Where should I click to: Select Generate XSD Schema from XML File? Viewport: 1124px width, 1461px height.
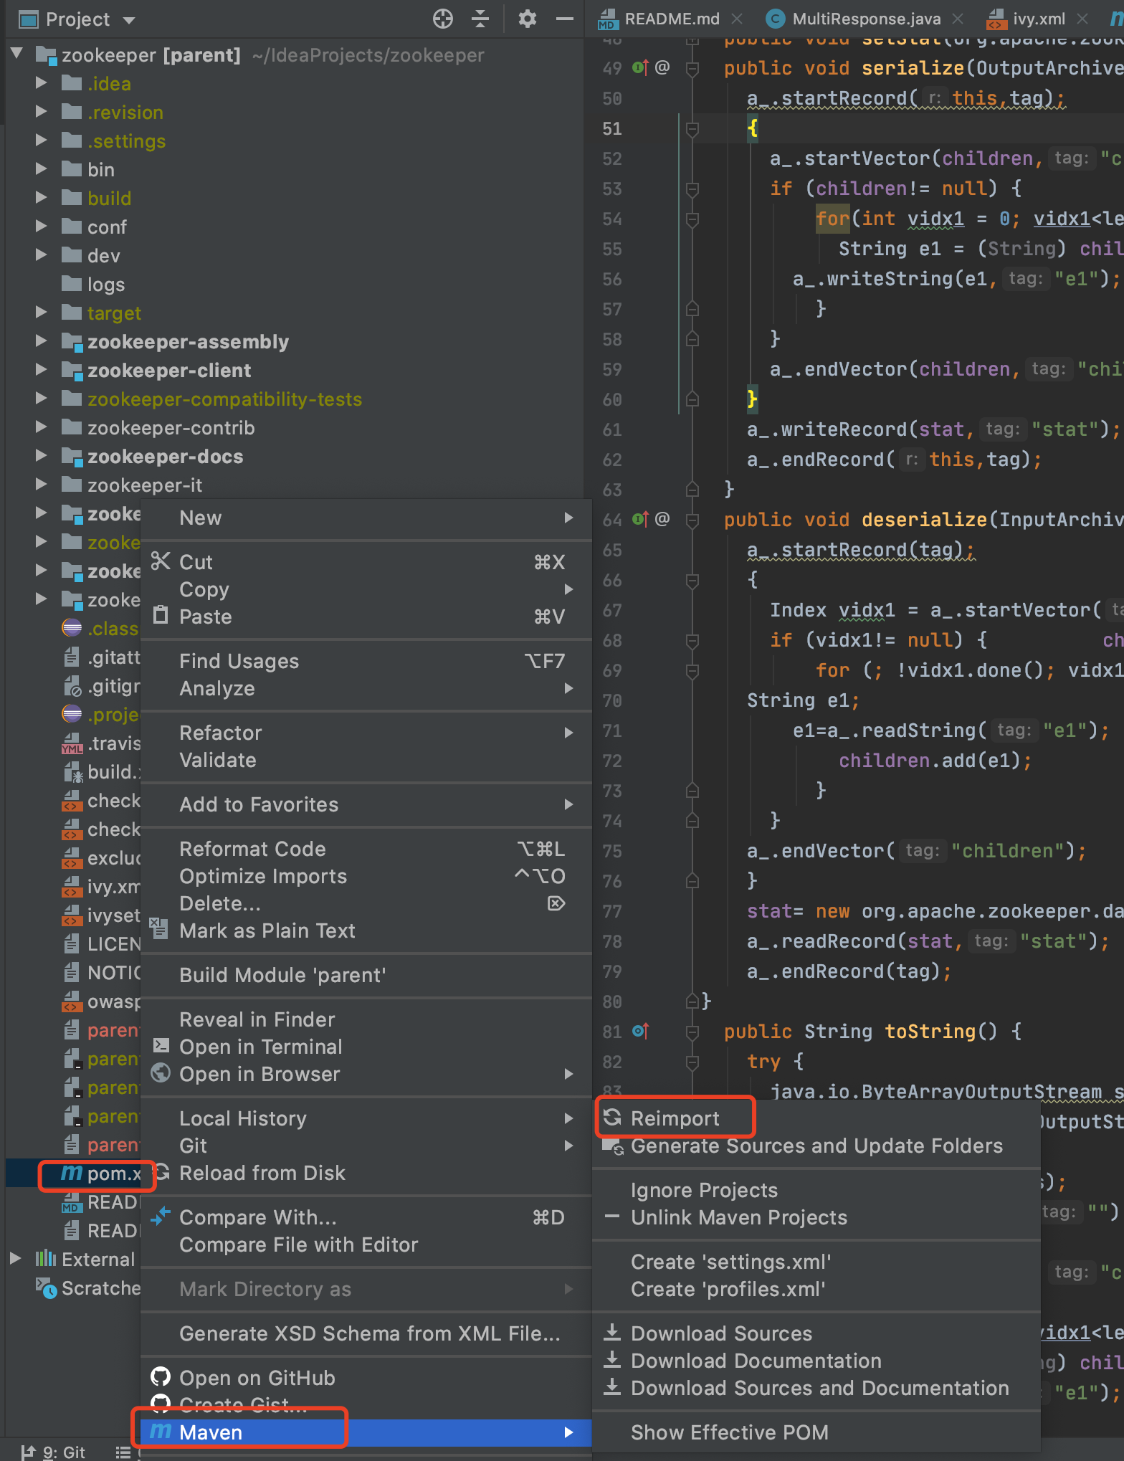click(366, 1333)
